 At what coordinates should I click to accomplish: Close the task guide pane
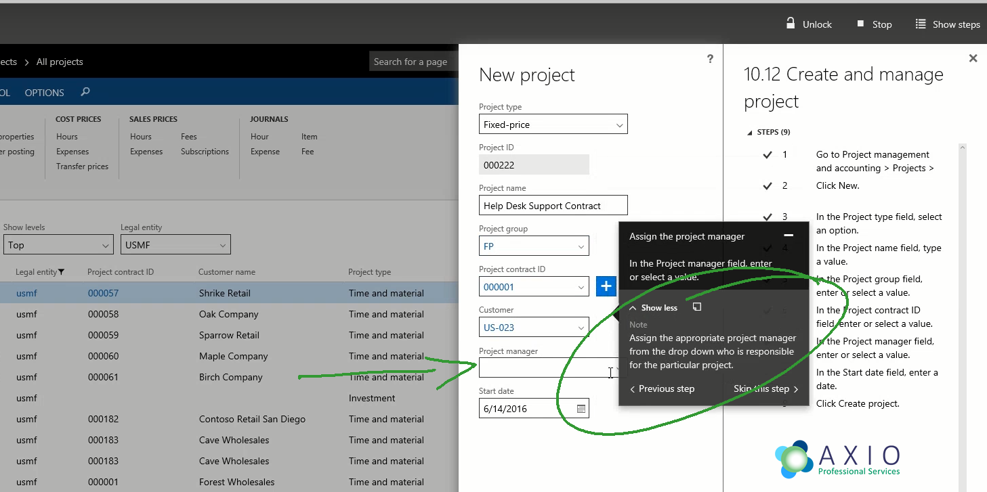point(973,58)
